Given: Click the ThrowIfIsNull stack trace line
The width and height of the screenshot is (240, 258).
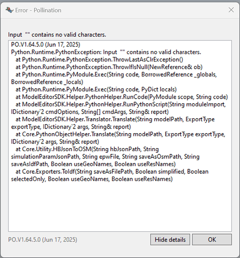Looking at the screenshot, I should pos(109,67).
